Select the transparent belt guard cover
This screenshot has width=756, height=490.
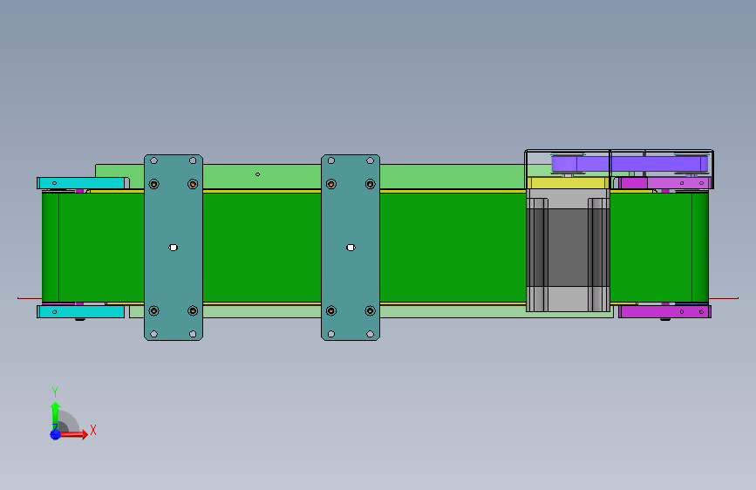tap(619, 169)
